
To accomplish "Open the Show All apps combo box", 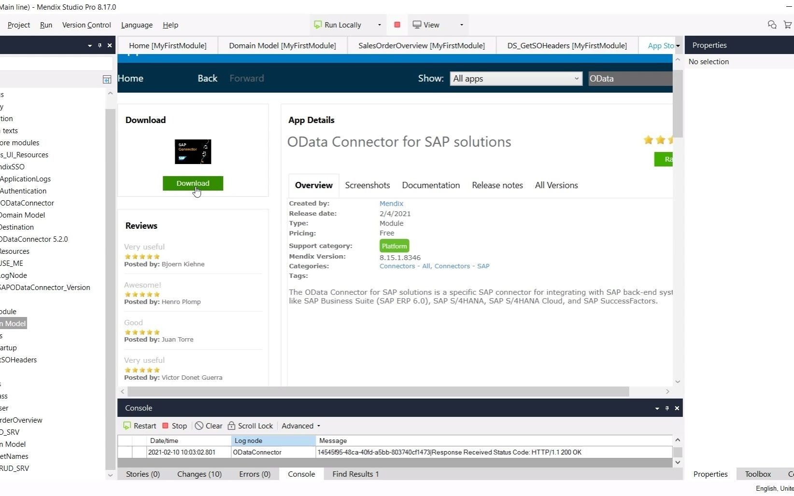I will coord(516,79).
